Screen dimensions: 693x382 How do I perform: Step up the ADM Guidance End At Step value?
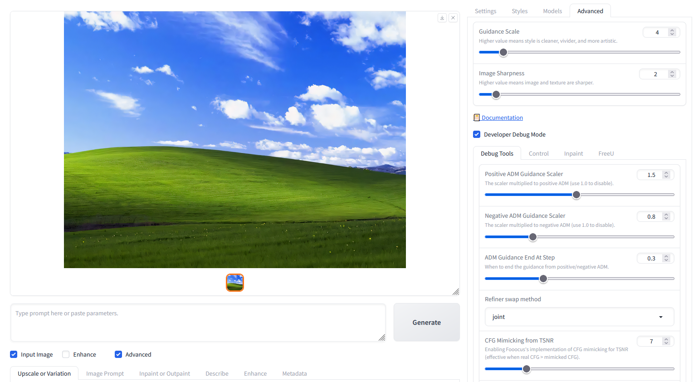pos(666,256)
